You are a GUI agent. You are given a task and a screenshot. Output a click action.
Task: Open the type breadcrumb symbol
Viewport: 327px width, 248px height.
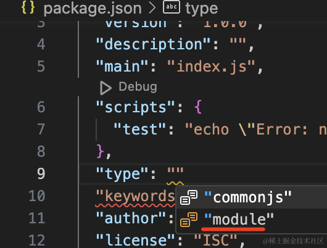(x=202, y=9)
